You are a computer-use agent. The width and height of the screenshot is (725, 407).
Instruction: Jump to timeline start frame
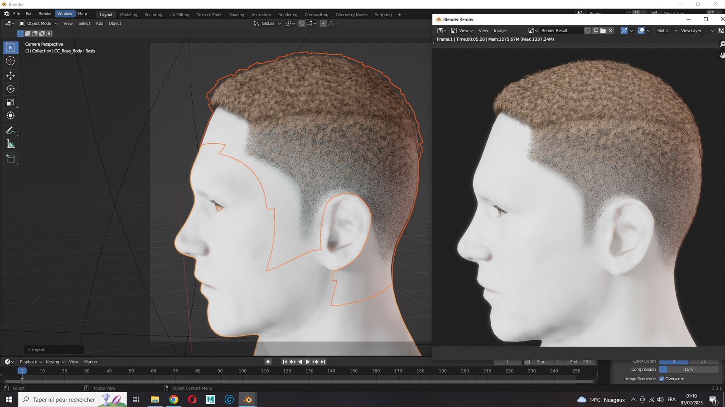285,362
